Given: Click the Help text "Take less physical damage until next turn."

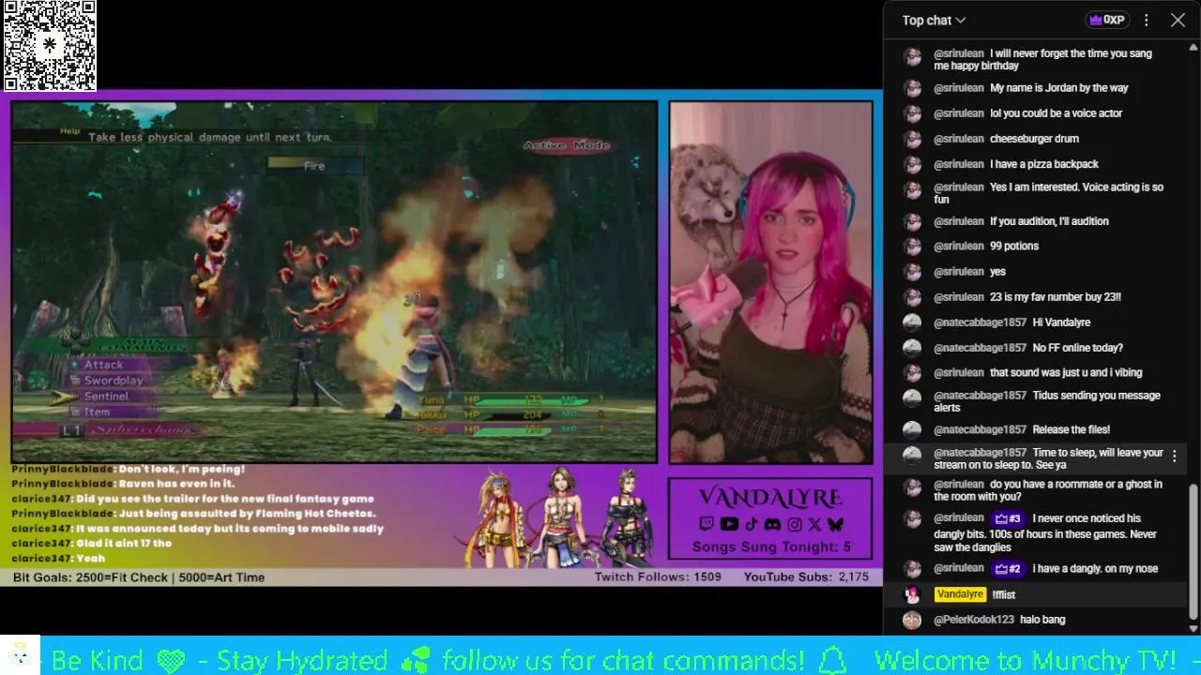Looking at the screenshot, I should point(209,137).
